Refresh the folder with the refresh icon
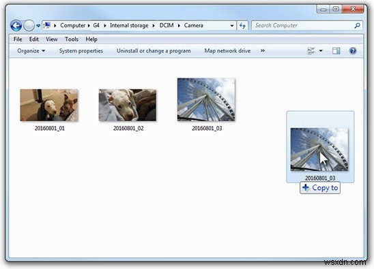This screenshot has width=374, height=269. [242, 26]
